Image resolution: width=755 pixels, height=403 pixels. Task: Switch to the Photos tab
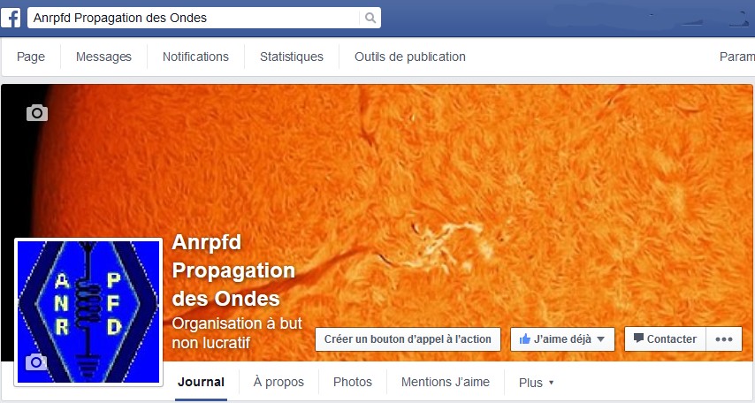click(x=353, y=383)
